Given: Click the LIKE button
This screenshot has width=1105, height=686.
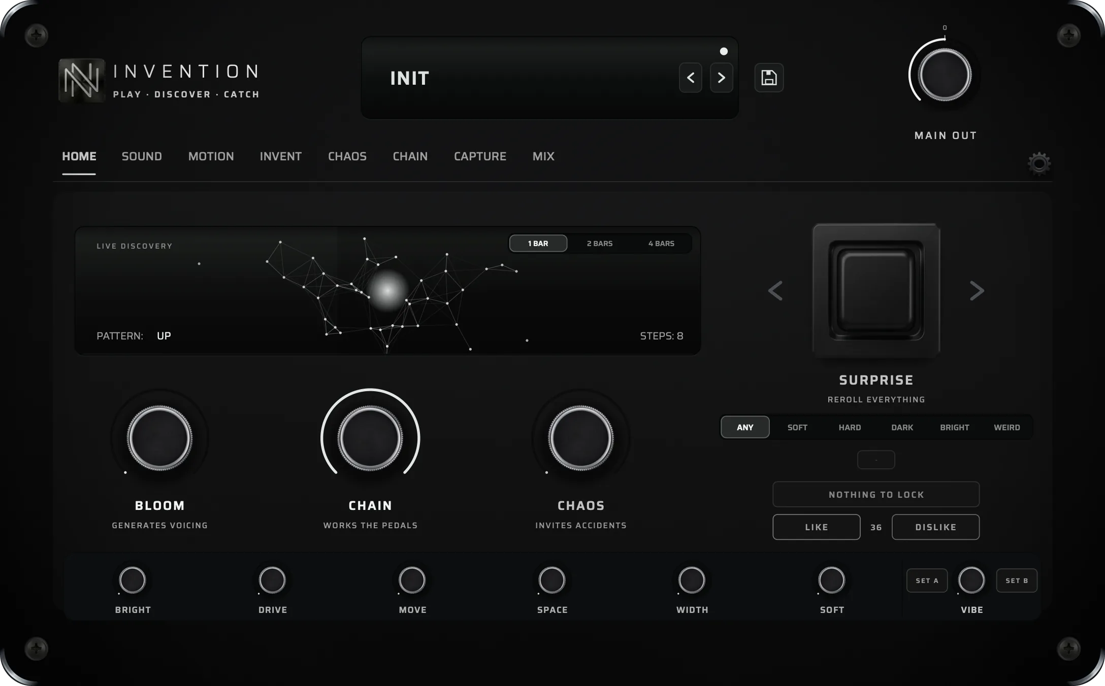Looking at the screenshot, I should coord(817,527).
